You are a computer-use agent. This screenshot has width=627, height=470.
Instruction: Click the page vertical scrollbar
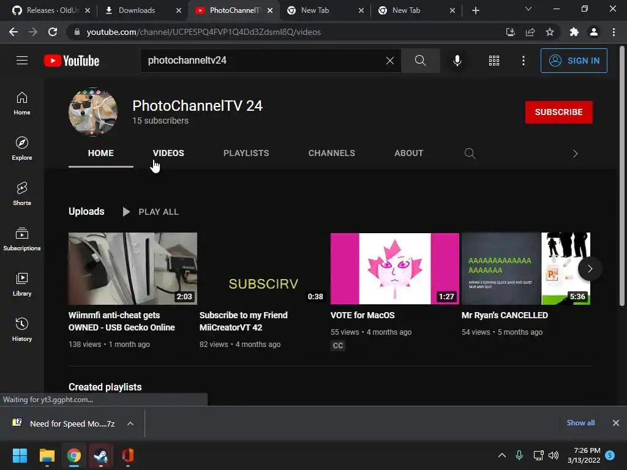coord(622,176)
